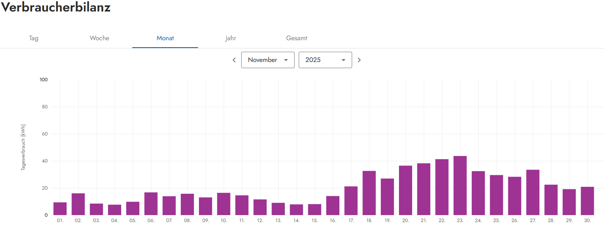The width and height of the screenshot is (604, 227).
Task: Switch to the Tag tab
Action: (34, 38)
